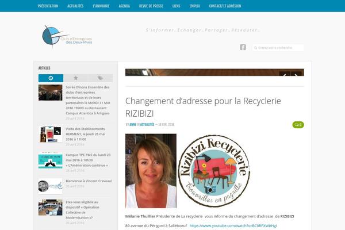Image resolution: width=345 pixels, height=230 pixels.
Task: Open Bienvenue à Vincent Creveaul article
Action: pos(89,181)
